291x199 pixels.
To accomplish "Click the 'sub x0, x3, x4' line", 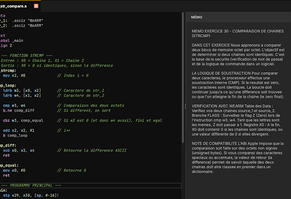I will (18, 151).
